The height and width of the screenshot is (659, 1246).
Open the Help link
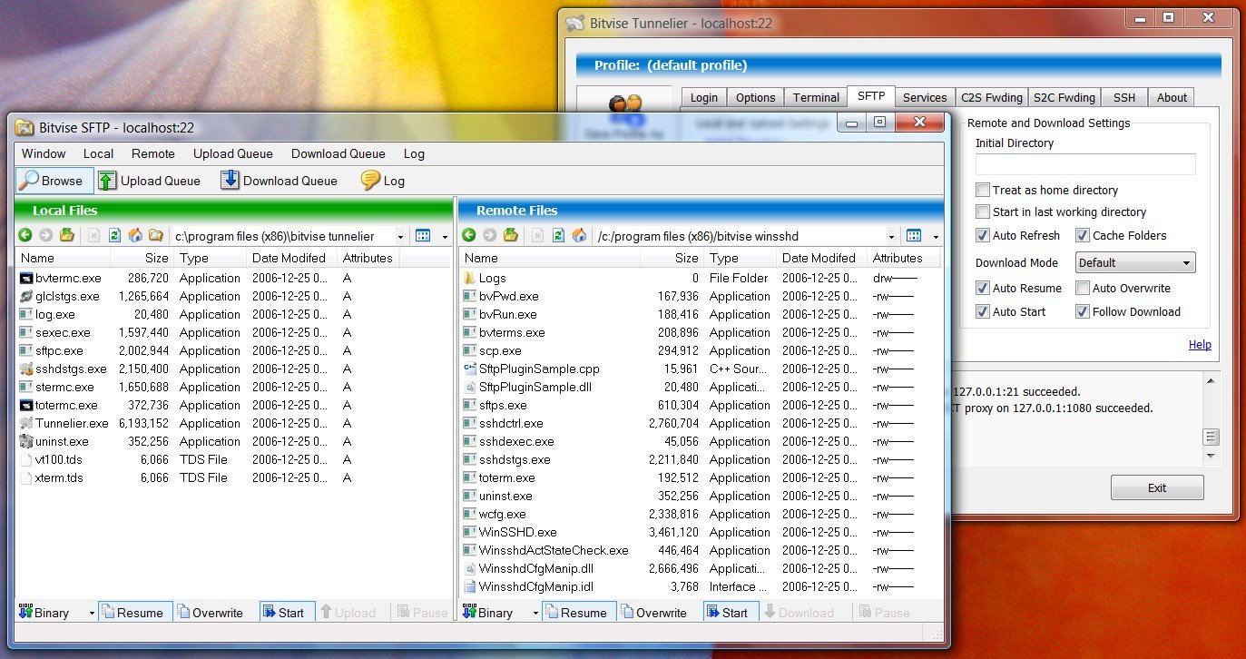(x=1200, y=345)
